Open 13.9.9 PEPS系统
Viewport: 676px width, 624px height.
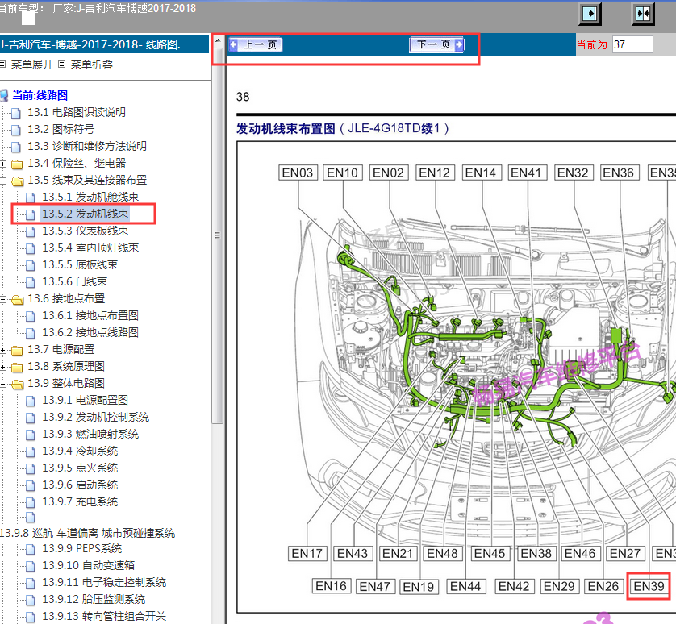point(82,548)
